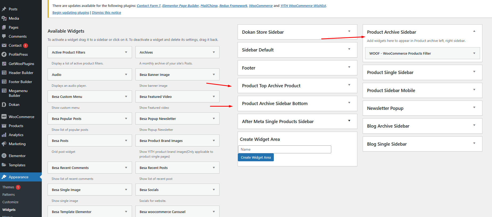Click the Contact notification badge

point(26,46)
